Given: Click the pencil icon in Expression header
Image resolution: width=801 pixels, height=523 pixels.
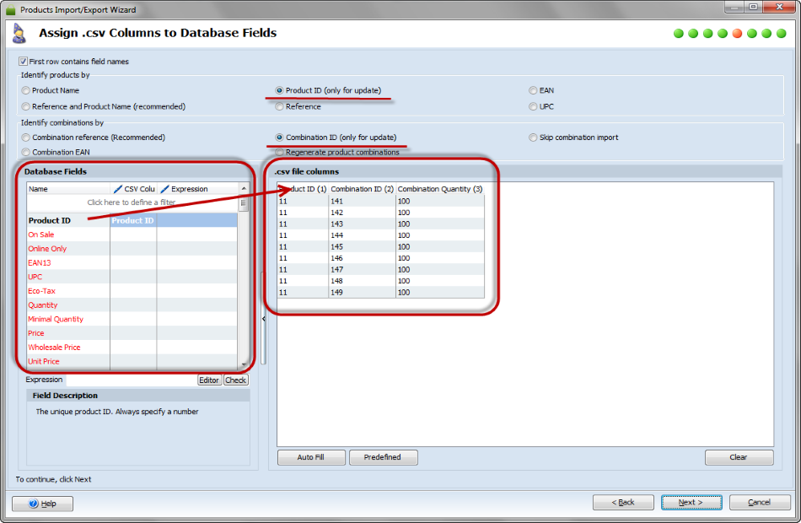Looking at the screenshot, I should [164, 189].
